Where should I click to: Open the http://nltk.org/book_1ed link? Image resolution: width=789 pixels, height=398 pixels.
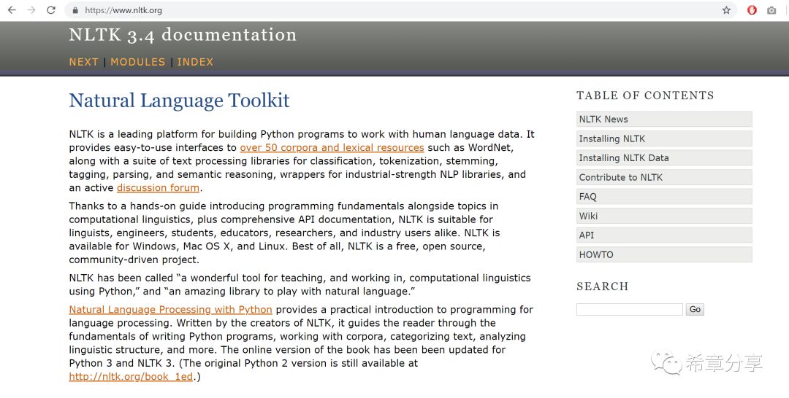click(x=131, y=376)
